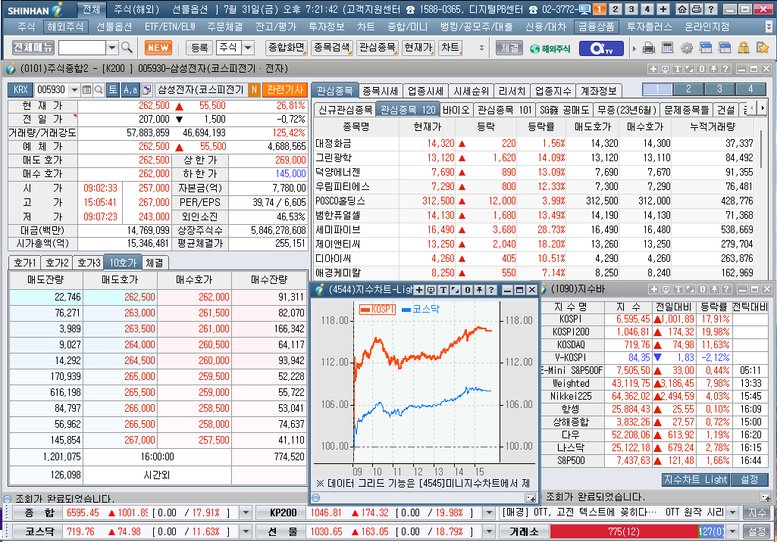The height and width of the screenshot is (542, 777).
Task: Select the 바이오 watchlist group tab
Action: pos(456,110)
